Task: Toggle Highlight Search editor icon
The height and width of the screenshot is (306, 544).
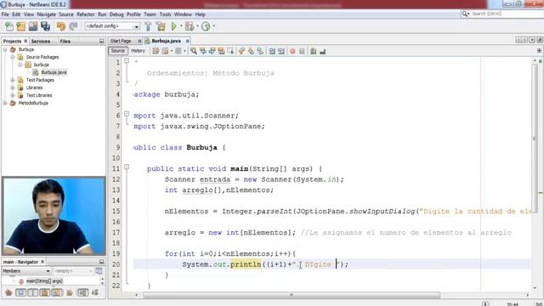Action: (x=221, y=51)
